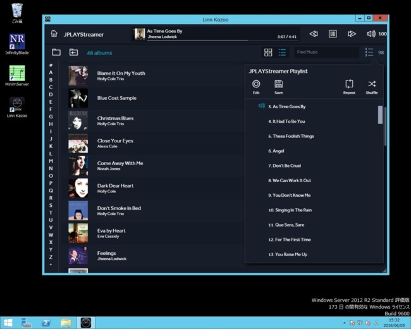The height and width of the screenshot is (329, 411).
Task: Jump to letter M in index
Action: tap(51, 161)
